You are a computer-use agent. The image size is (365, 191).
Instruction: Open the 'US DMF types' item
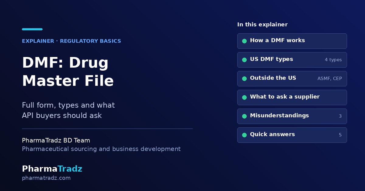(x=292, y=60)
